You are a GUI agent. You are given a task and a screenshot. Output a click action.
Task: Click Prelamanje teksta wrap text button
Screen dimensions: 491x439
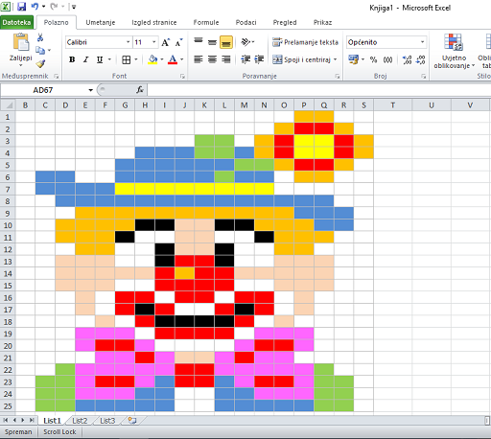(x=305, y=42)
